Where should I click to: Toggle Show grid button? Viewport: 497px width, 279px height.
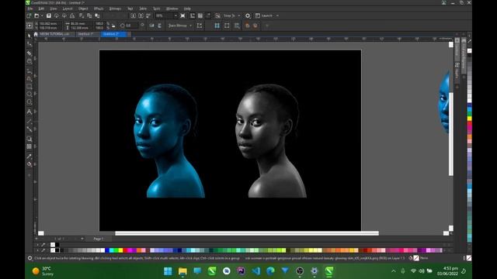pyautogui.click(x=200, y=15)
